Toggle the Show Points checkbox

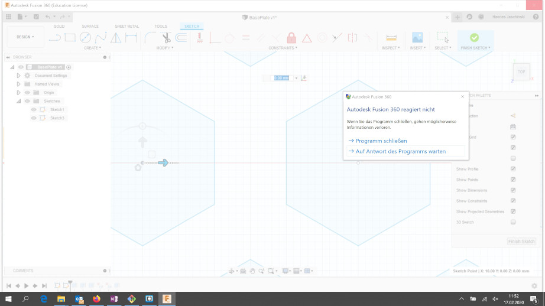[x=513, y=180]
